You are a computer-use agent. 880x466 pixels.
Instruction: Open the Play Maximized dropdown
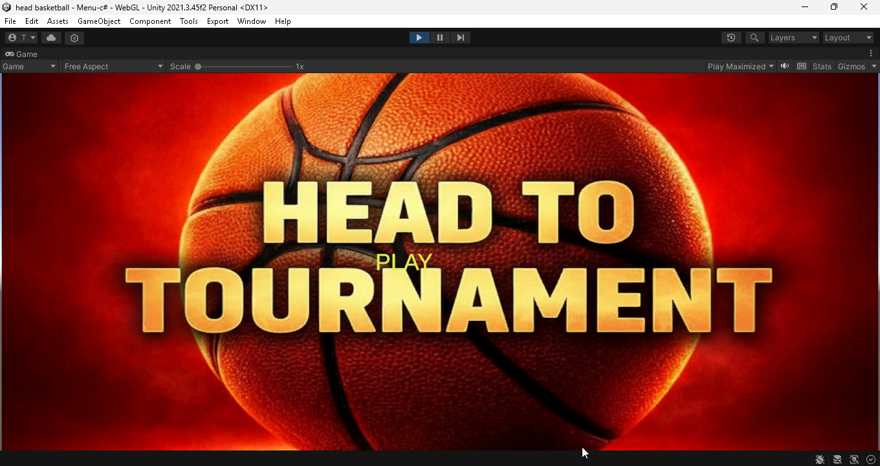point(740,67)
